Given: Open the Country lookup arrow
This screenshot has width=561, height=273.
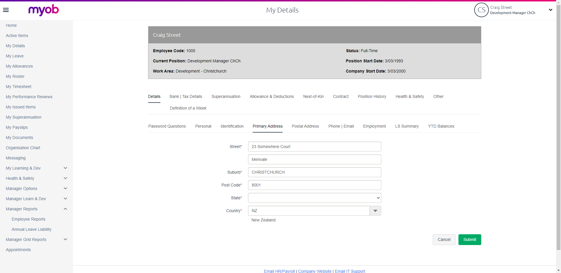Looking at the screenshot, I should pos(375,211).
